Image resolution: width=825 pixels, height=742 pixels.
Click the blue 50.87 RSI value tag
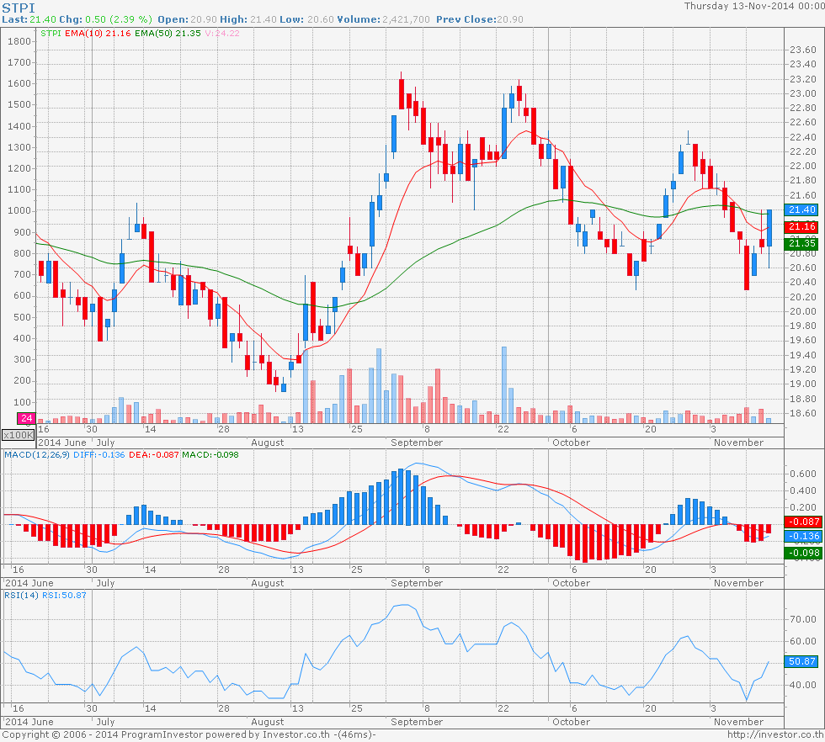pyautogui.click(x=800, y=661)
